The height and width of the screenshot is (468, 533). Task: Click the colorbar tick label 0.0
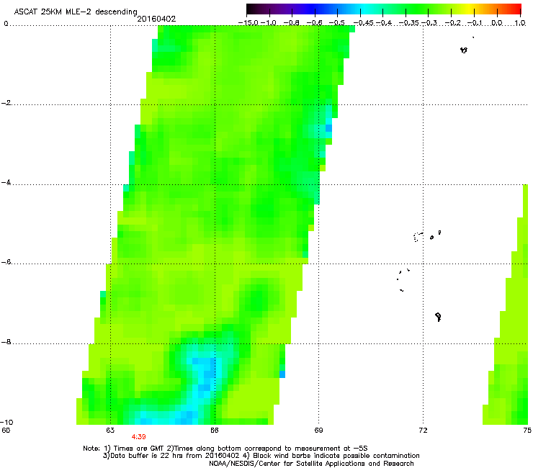click(x=497, y=23)
